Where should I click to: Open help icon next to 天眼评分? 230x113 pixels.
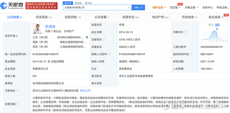coord(185,32)
